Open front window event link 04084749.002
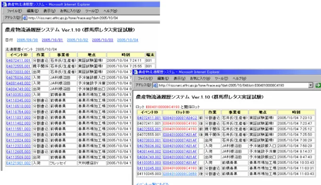This screenshot has width=321, height=185. point(149,157)
